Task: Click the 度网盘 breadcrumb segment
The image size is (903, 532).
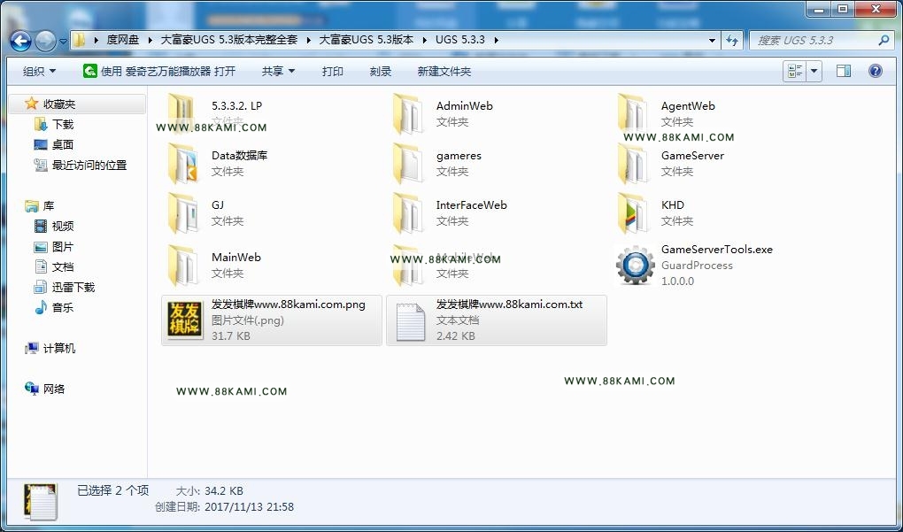Action: click(x=123, y=41)
